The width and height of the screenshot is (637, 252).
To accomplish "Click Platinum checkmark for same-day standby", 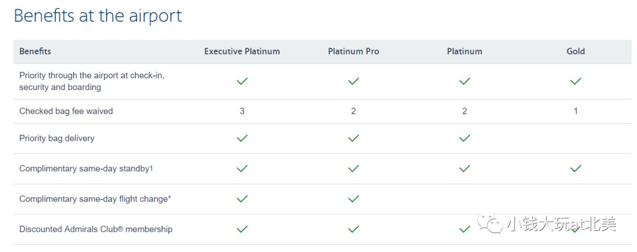I will [x=465, y=168].
